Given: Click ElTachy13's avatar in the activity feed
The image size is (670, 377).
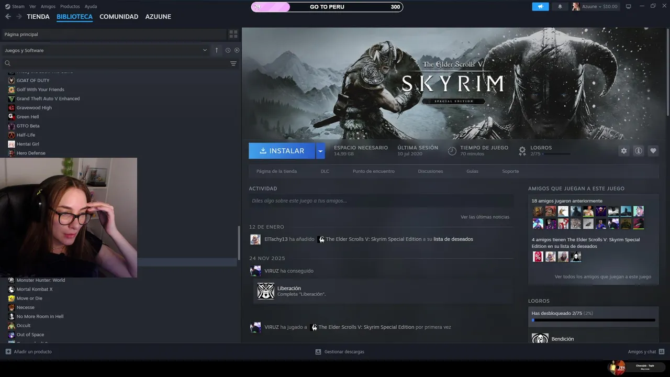Looking at the screenshot, I should tap(255, 239).
